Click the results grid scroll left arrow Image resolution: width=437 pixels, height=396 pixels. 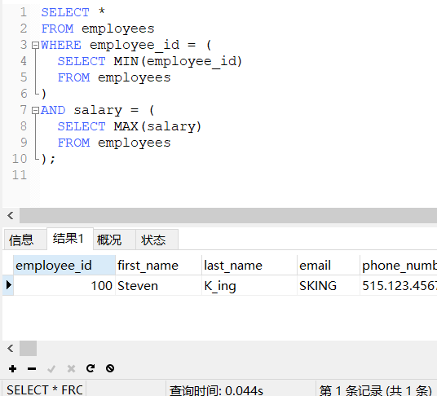pos(11,348)
